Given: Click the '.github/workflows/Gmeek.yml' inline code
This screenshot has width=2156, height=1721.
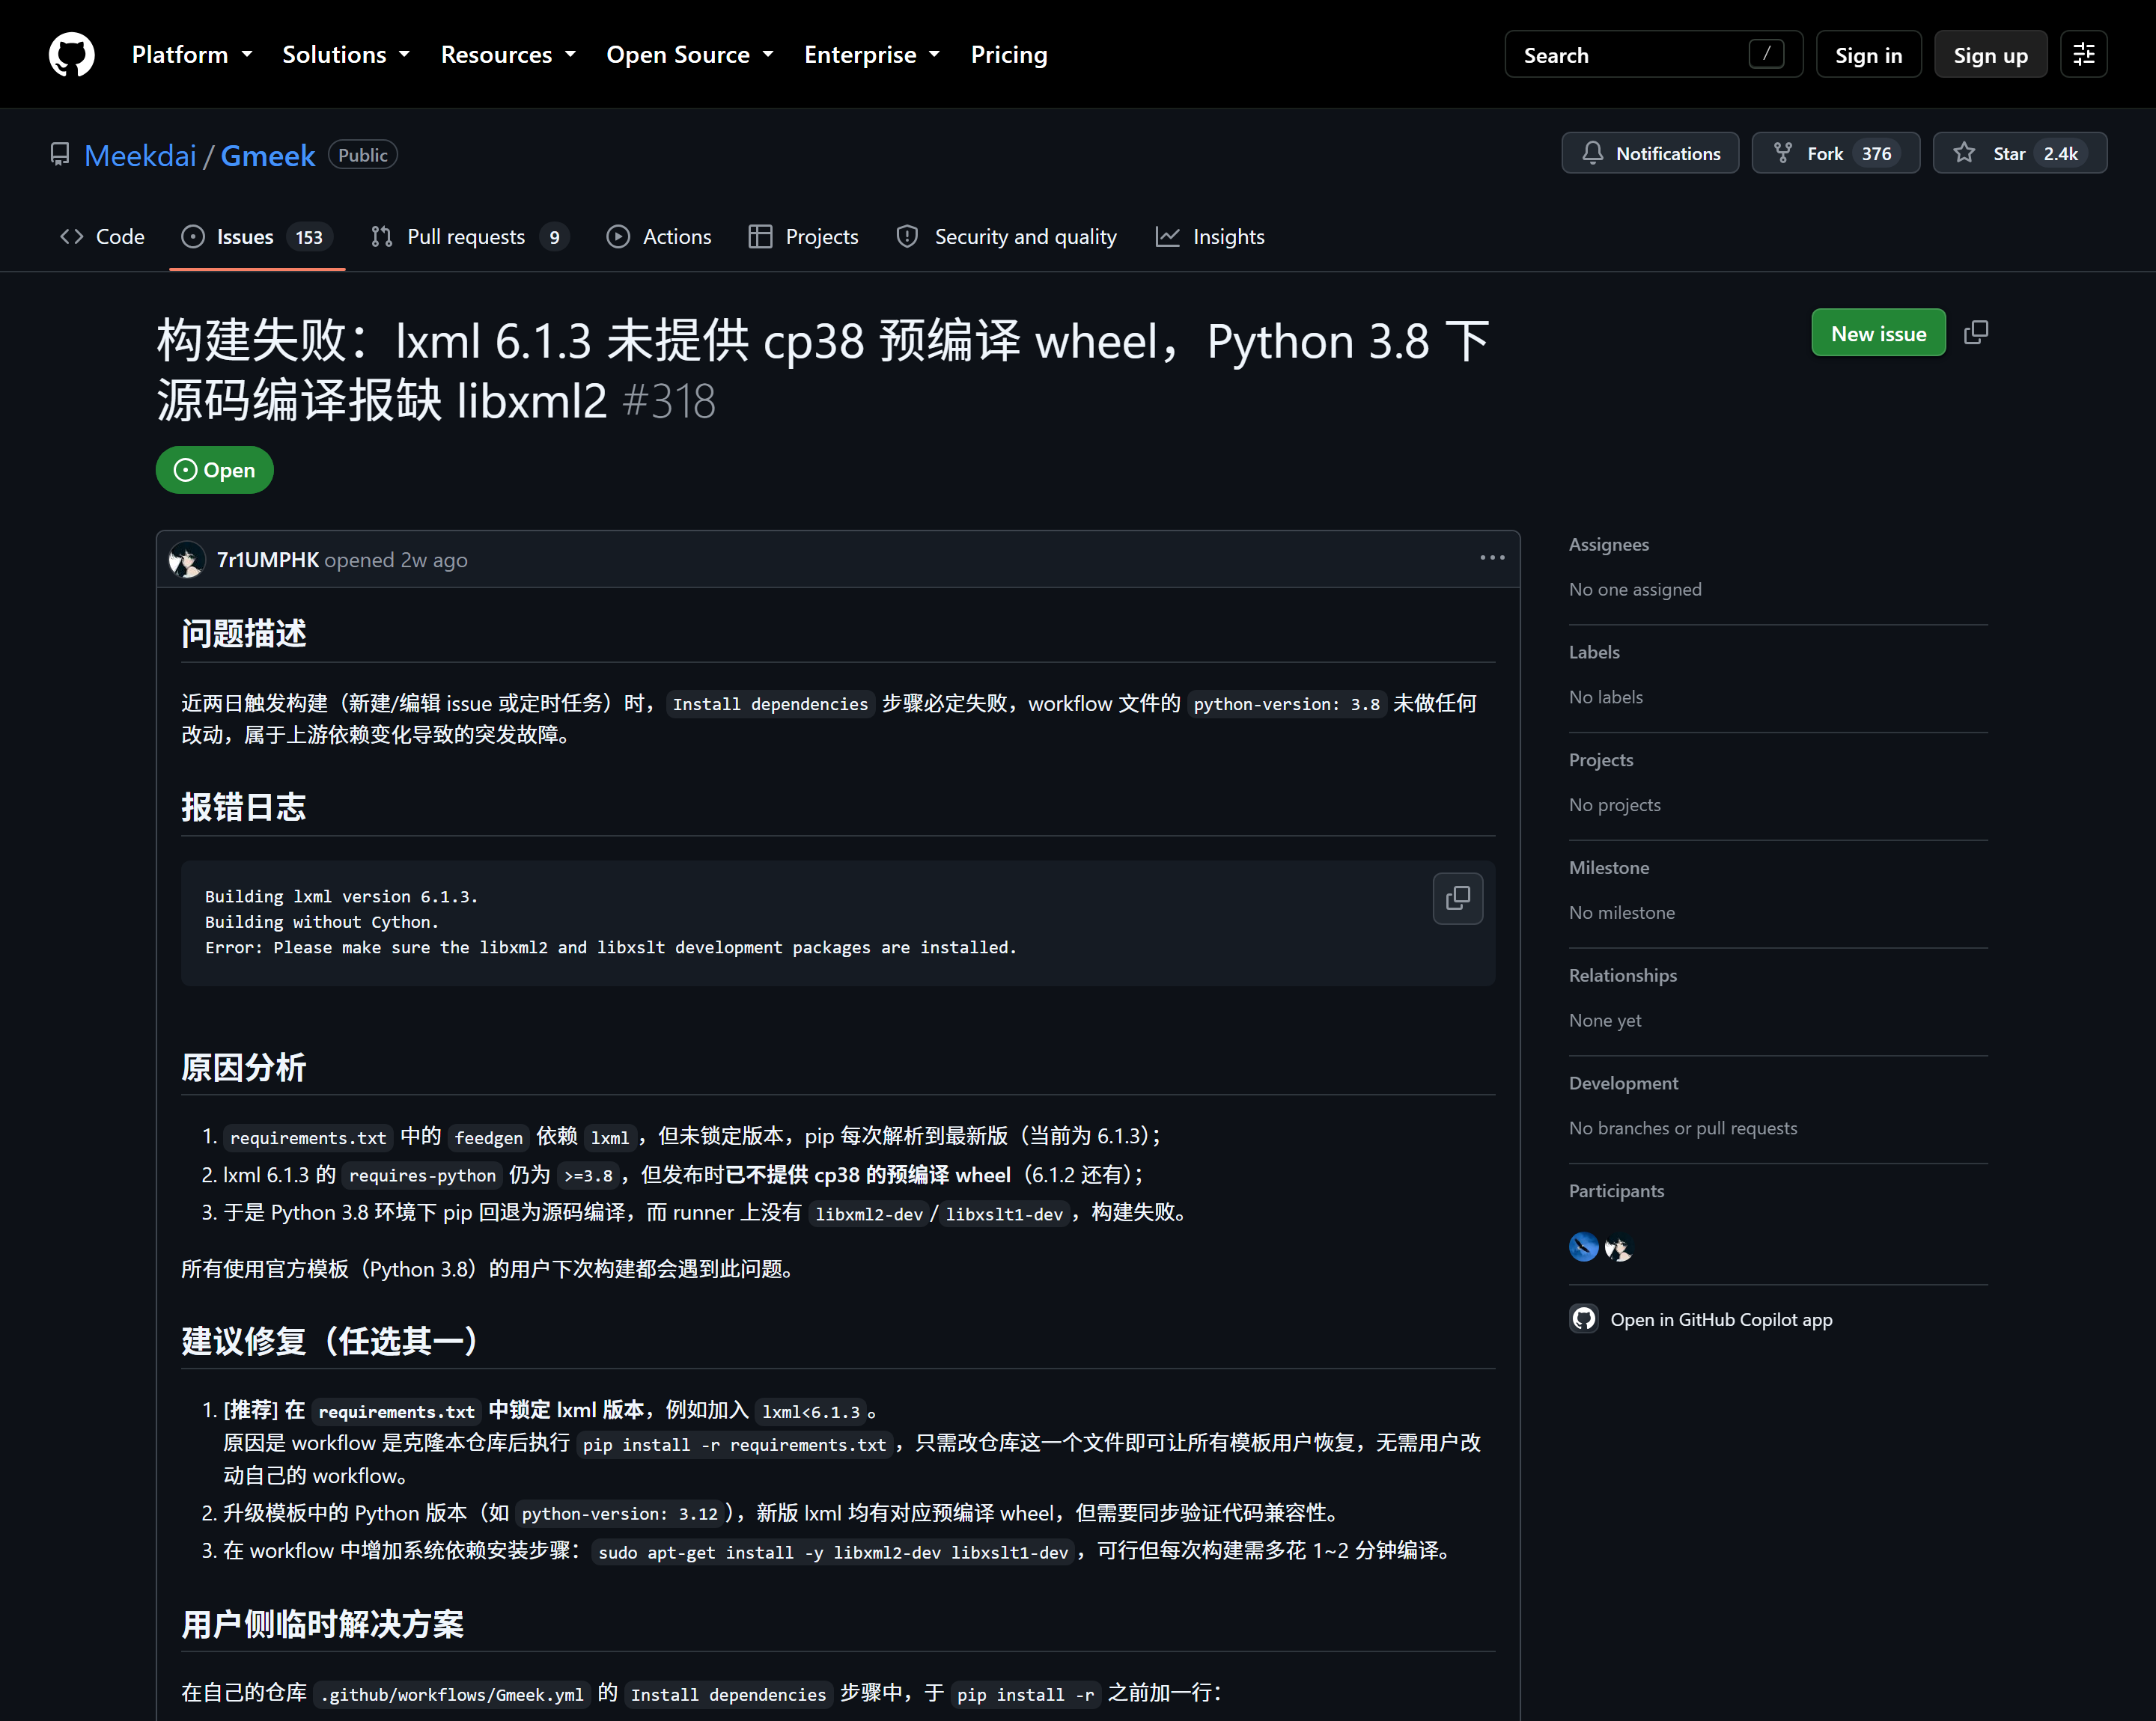Looking at the screenshot, I should (x=452, y=1694).
